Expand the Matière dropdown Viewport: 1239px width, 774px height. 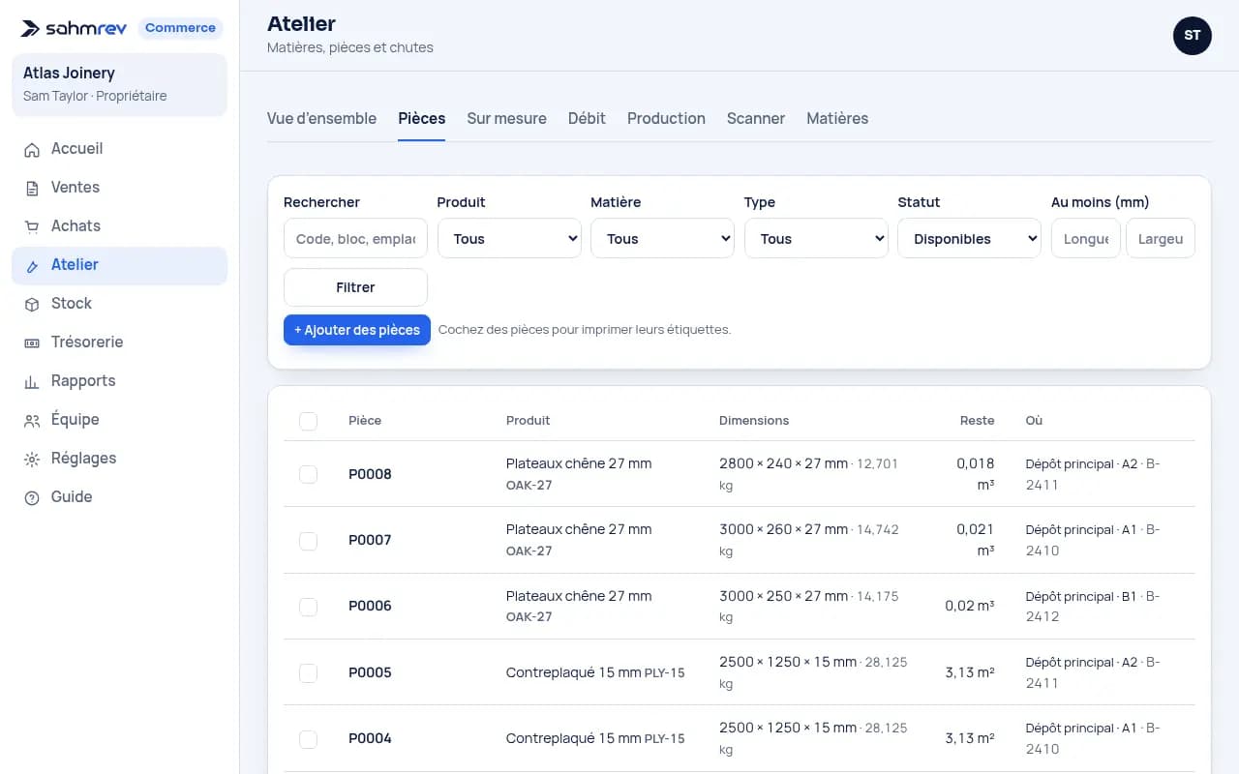(662, 239)
